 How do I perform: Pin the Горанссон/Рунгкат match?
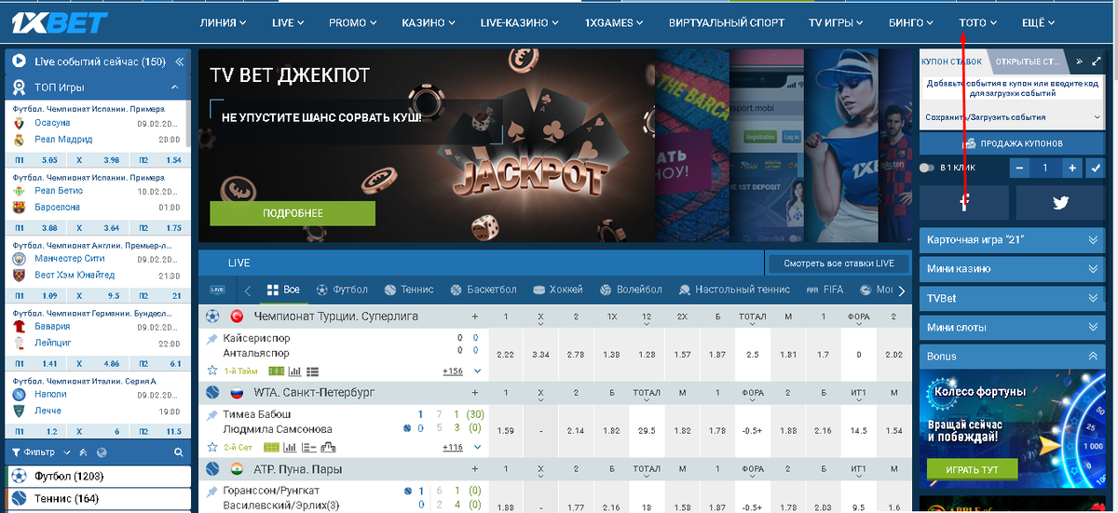click(x=212, y=491)
